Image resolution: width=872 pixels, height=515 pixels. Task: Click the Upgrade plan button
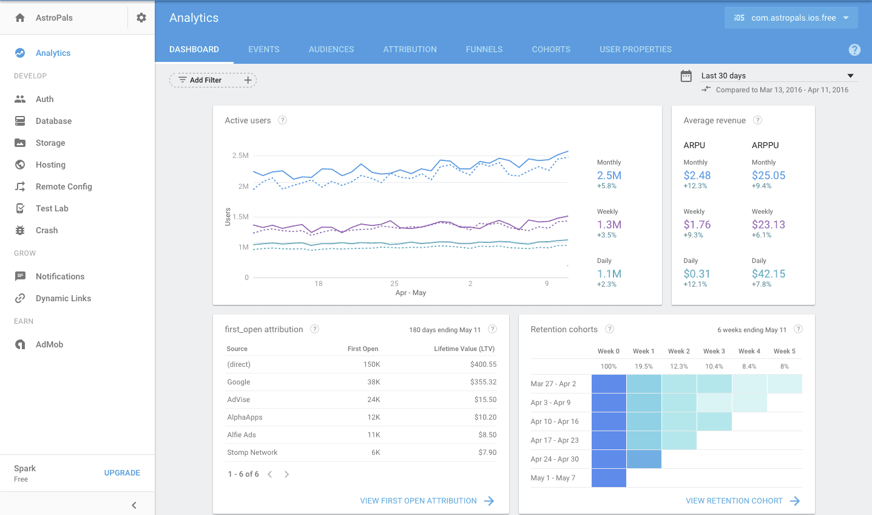pyautogui.click(x=122, y=473)
